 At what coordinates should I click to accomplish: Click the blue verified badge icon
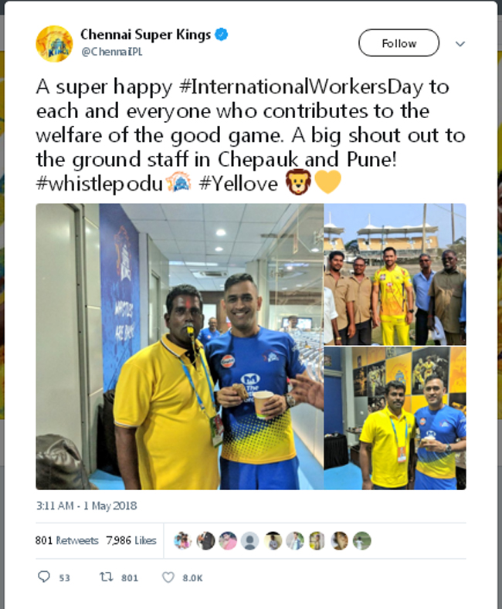(x=222, y=35)
